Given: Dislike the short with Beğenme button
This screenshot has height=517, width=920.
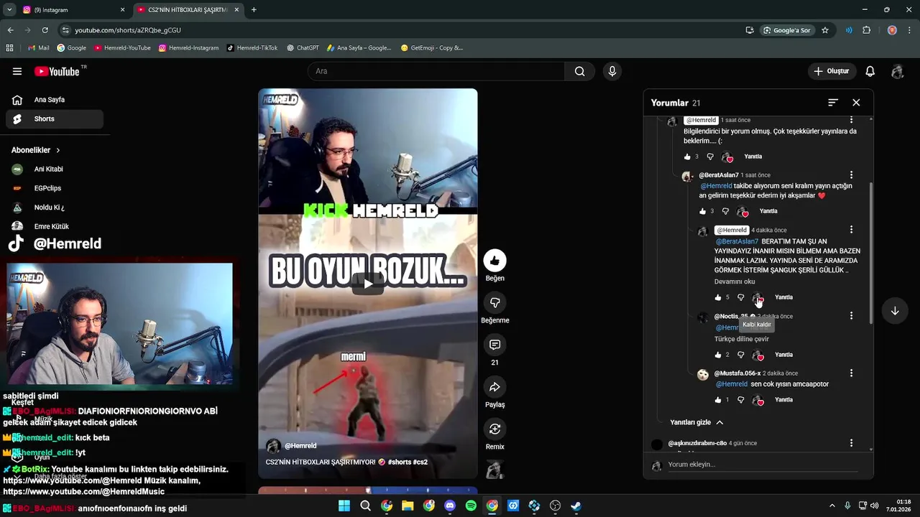Looking at the screenshot, I should point(494,302).
